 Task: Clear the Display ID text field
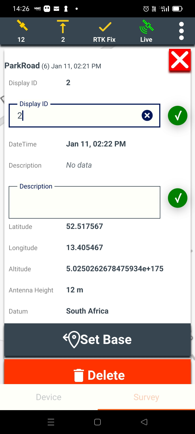[147, 116]
